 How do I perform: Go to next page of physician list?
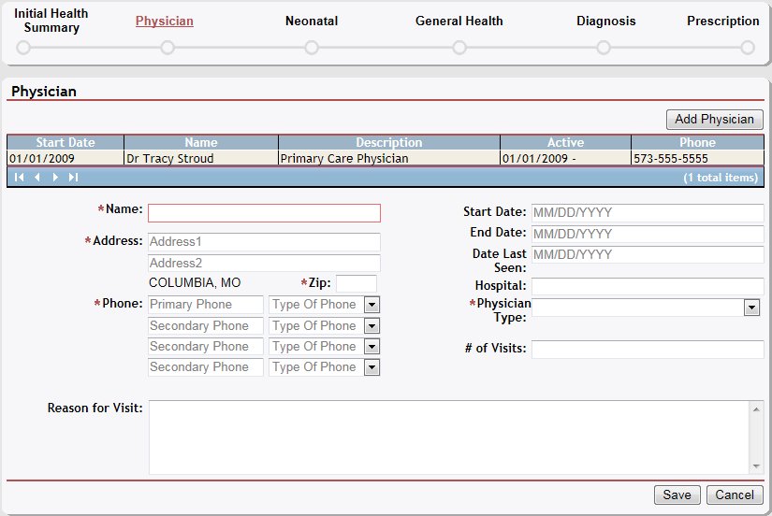tap(55, 178)
